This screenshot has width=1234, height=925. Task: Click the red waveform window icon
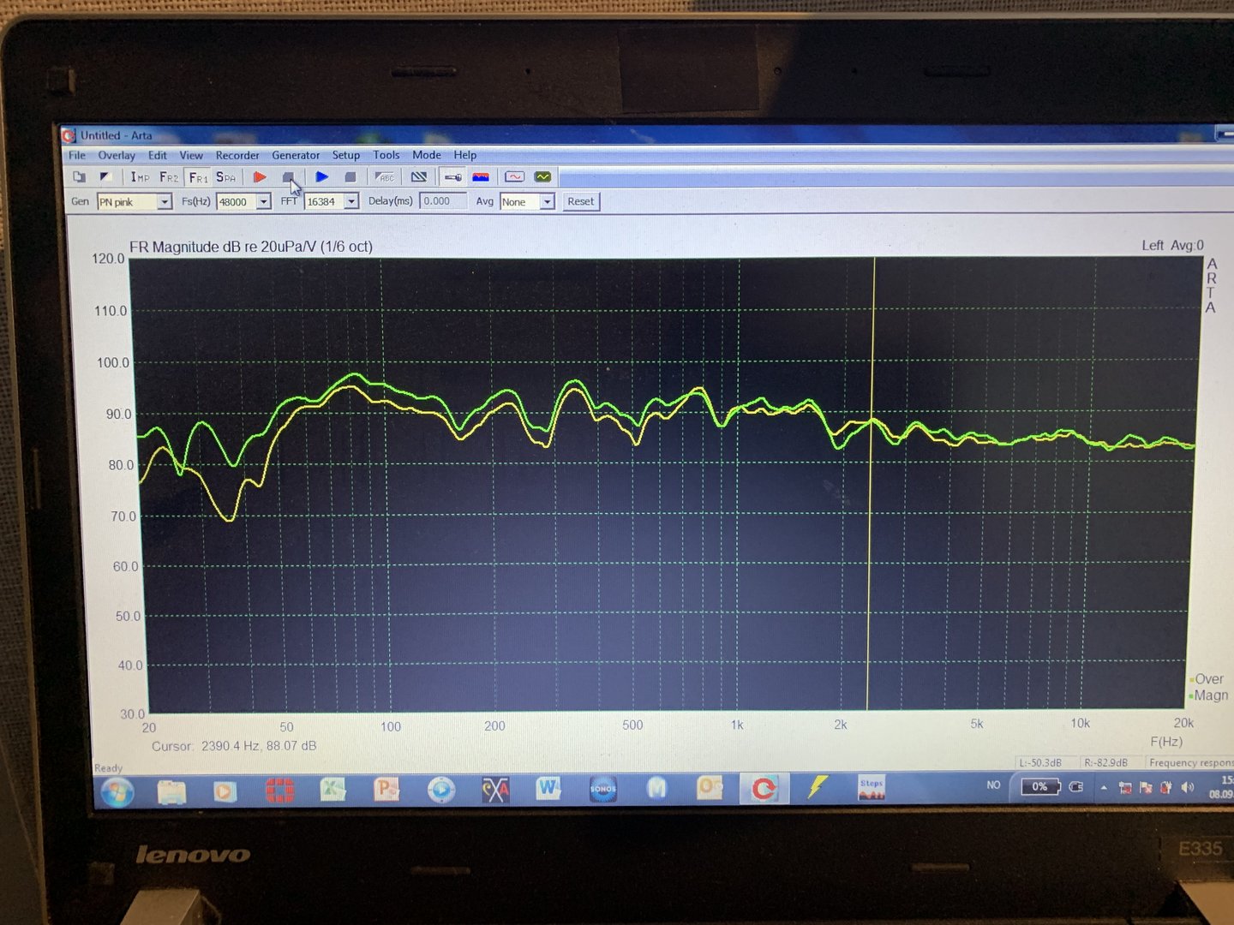(x=514, y=177)
